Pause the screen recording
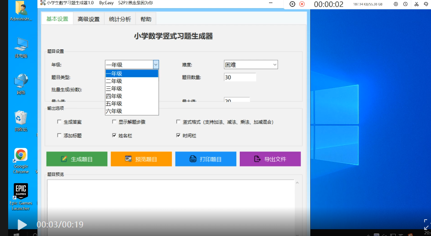The image size is (431, 236). tap(293, 4)
